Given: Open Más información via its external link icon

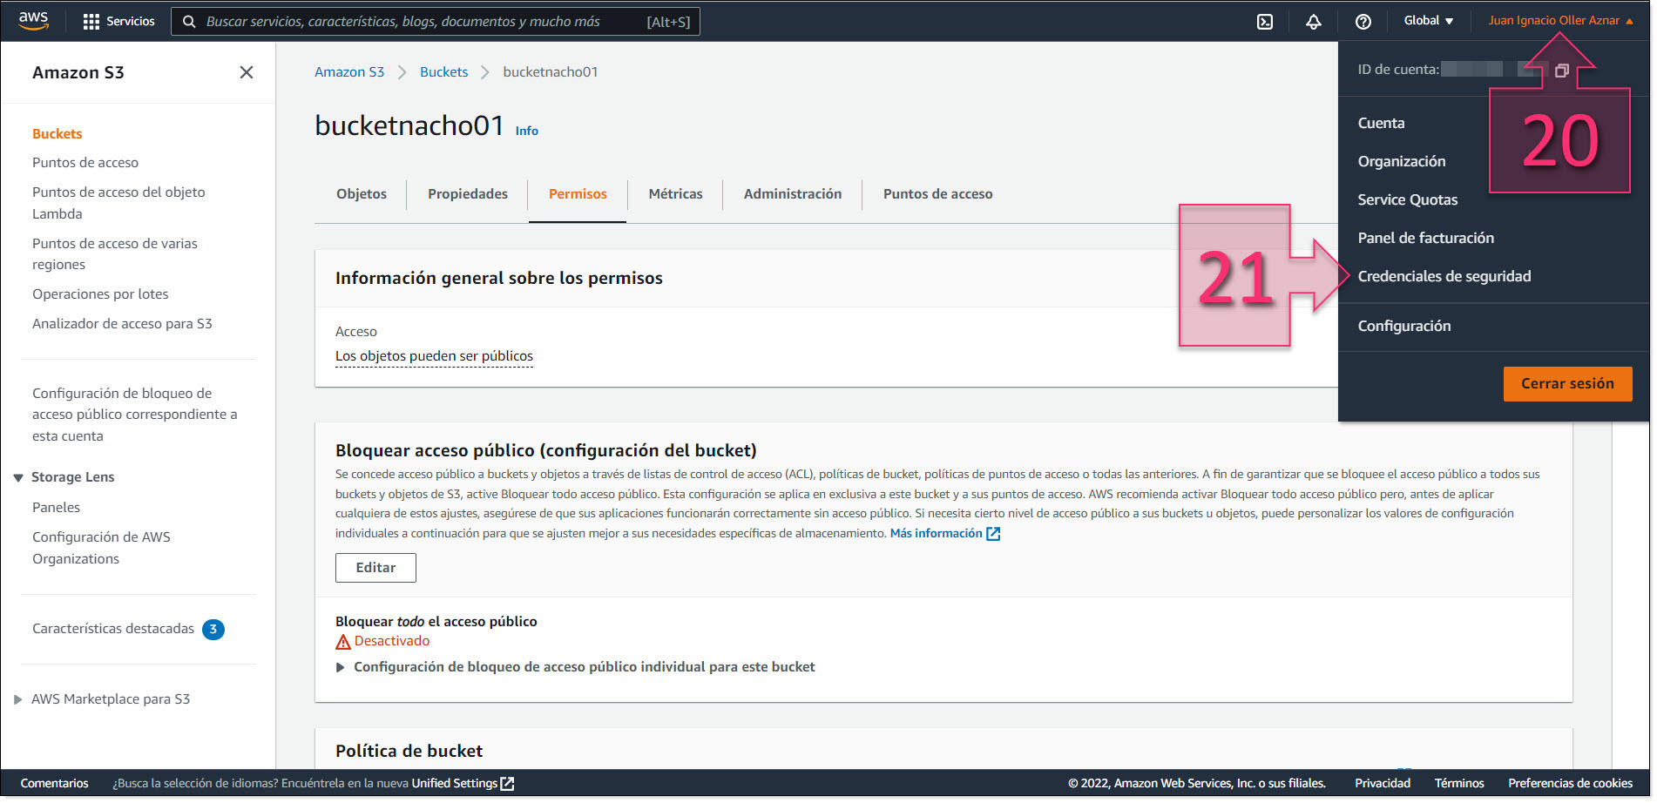Looking at the screenshot, I should 991,533.
